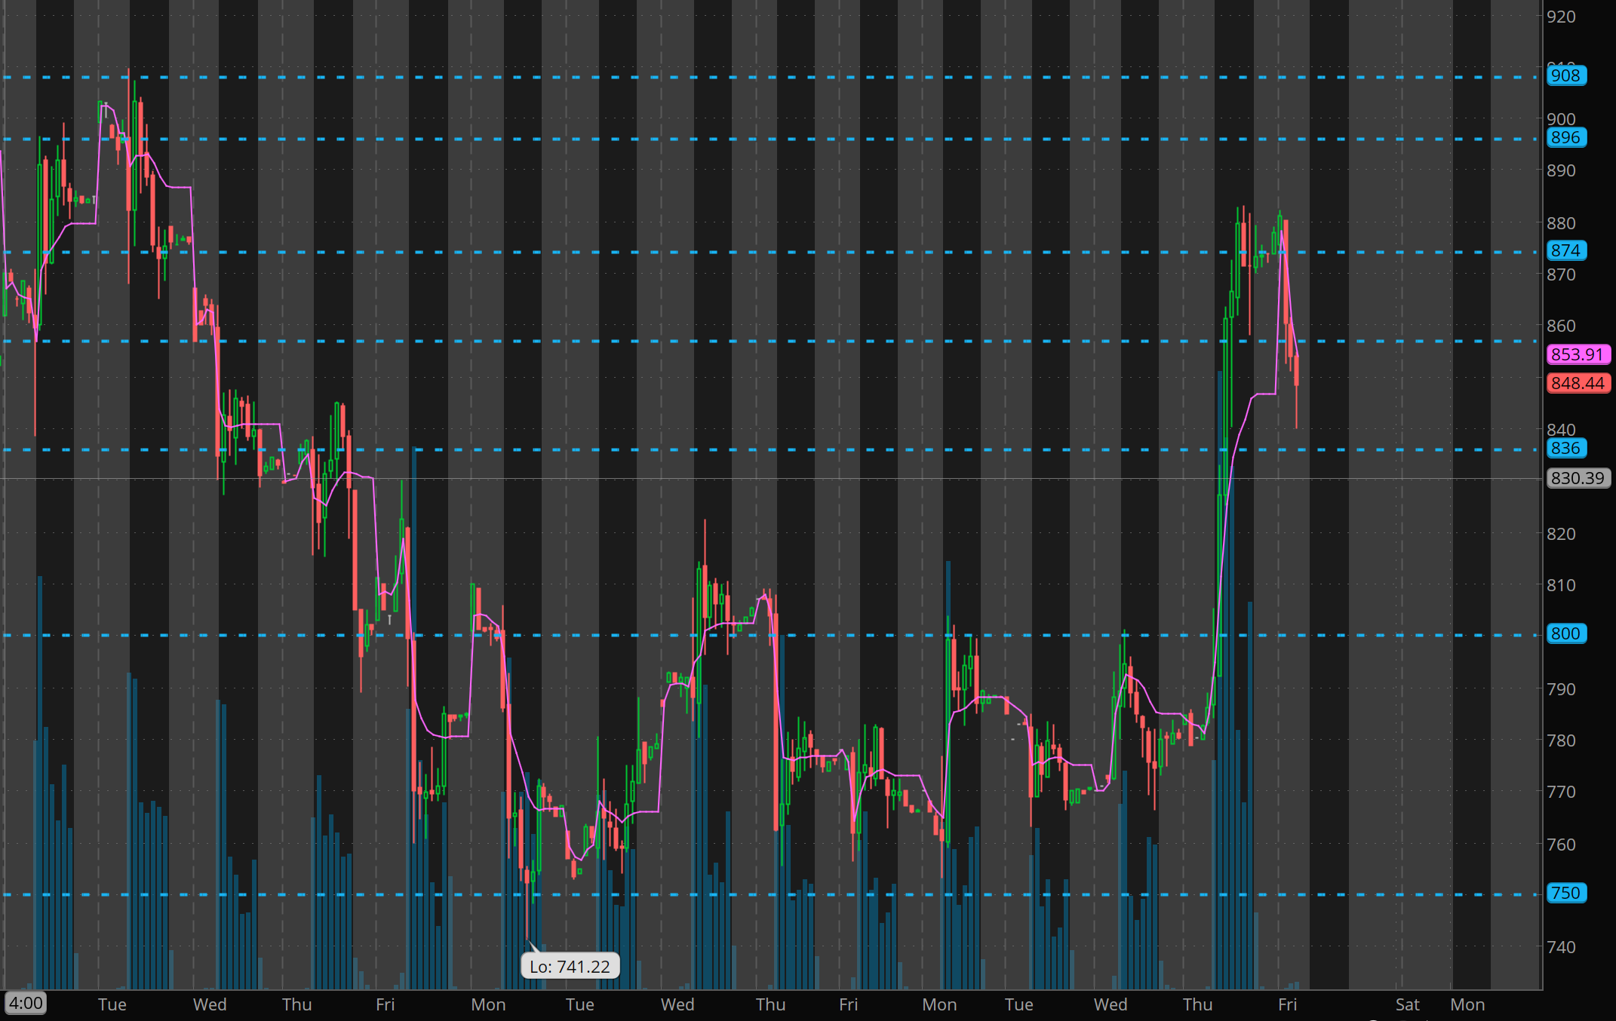1616x1021 pixels.
Task: Click the 908 price level label
Action: click(1565, 76)
